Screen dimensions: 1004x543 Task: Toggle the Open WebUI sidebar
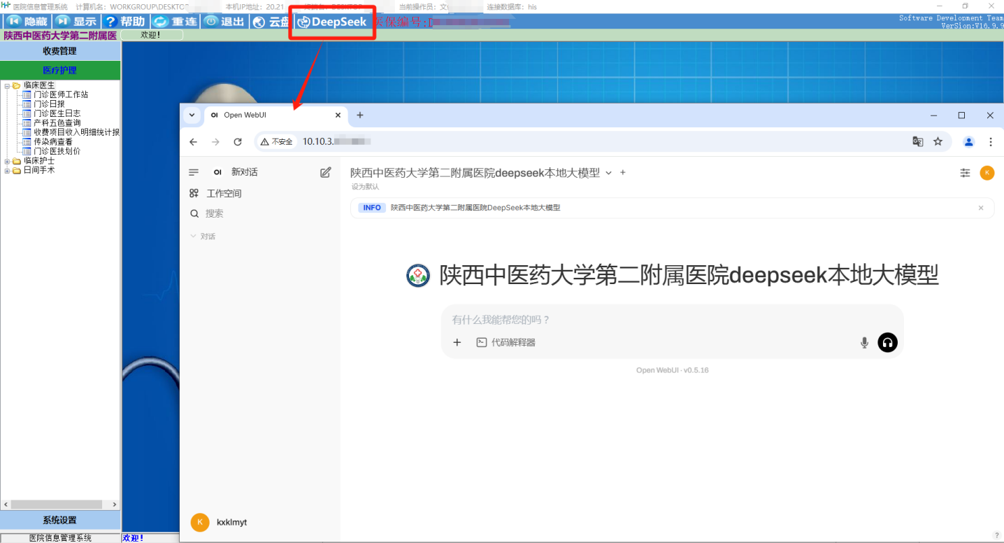tap(194, 172)
